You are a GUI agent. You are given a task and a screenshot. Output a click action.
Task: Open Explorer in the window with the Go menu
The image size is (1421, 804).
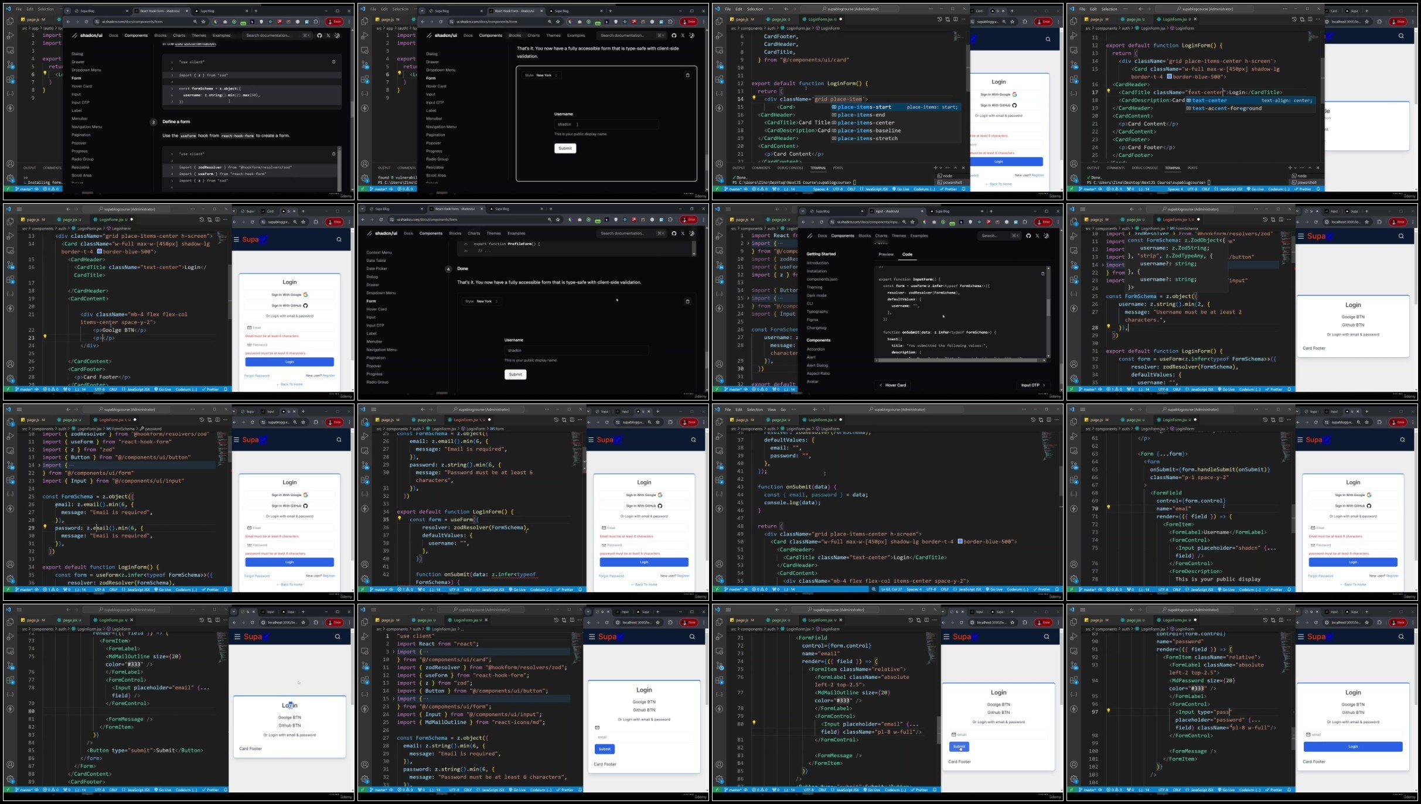719,422
